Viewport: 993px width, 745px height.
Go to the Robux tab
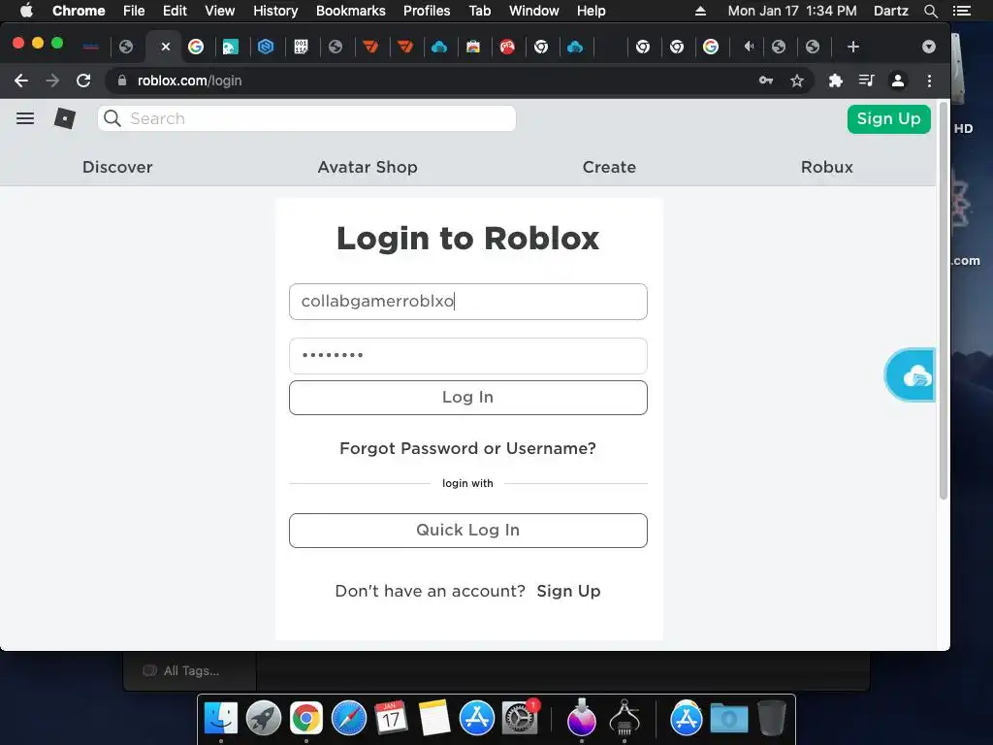[x=827, y=167]
